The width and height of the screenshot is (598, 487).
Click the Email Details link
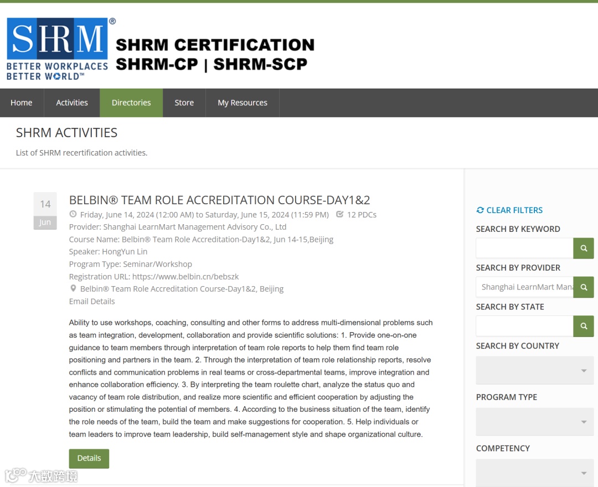(x=92, y=302)
